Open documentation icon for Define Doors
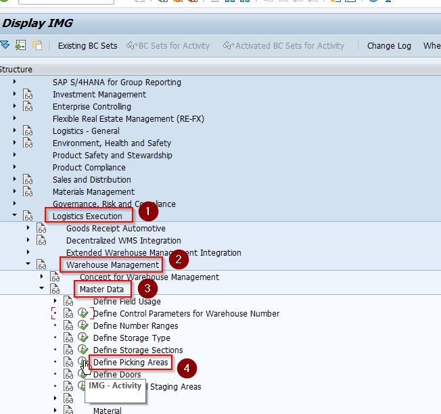441x414 pixels. point(68,374)
